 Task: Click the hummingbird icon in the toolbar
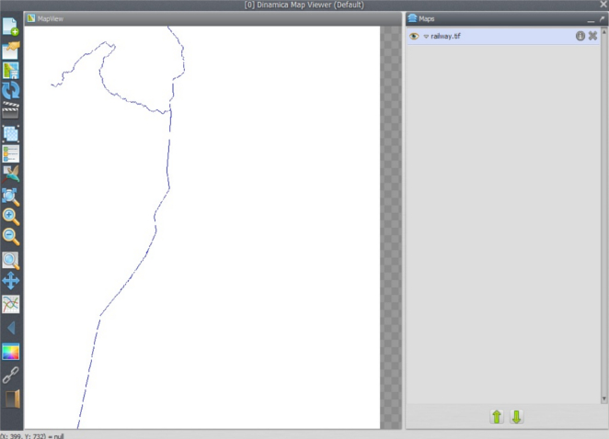pyautogui.click(x=11, y=174)
